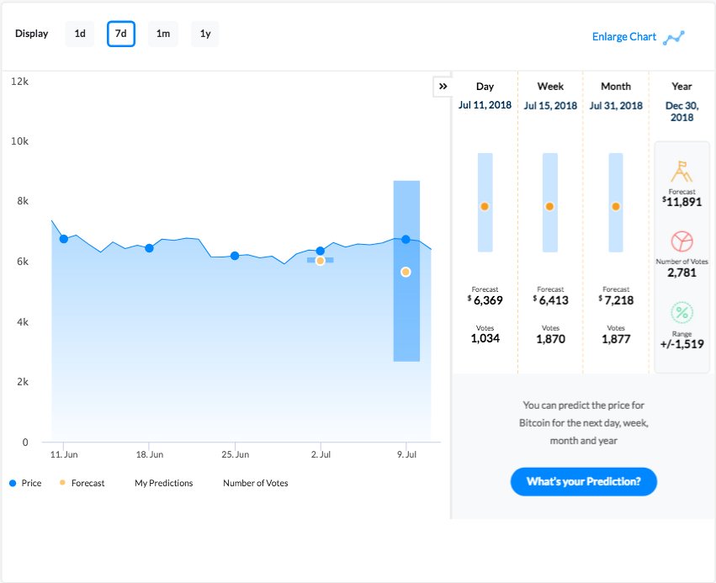Select the 7d display range
716x583 pixels.
point(121,34)
